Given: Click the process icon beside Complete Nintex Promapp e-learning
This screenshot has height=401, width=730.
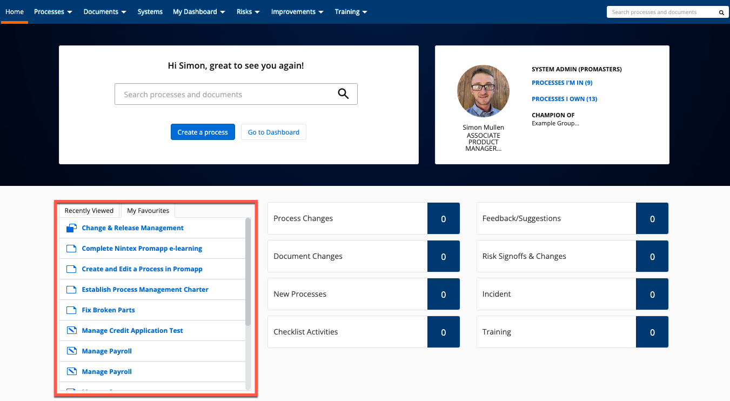Looking at the screenshot, I should (x=71, y=249).
